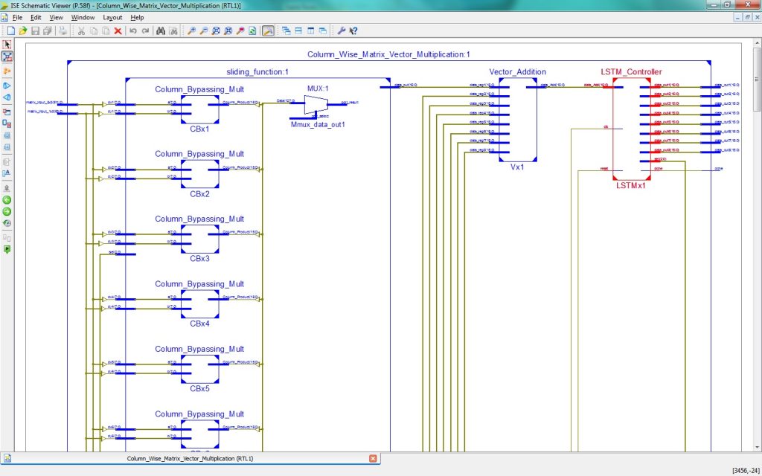Click the Undo arrow icon
This screenshot has width=762, height=476.
coord(132,31)
